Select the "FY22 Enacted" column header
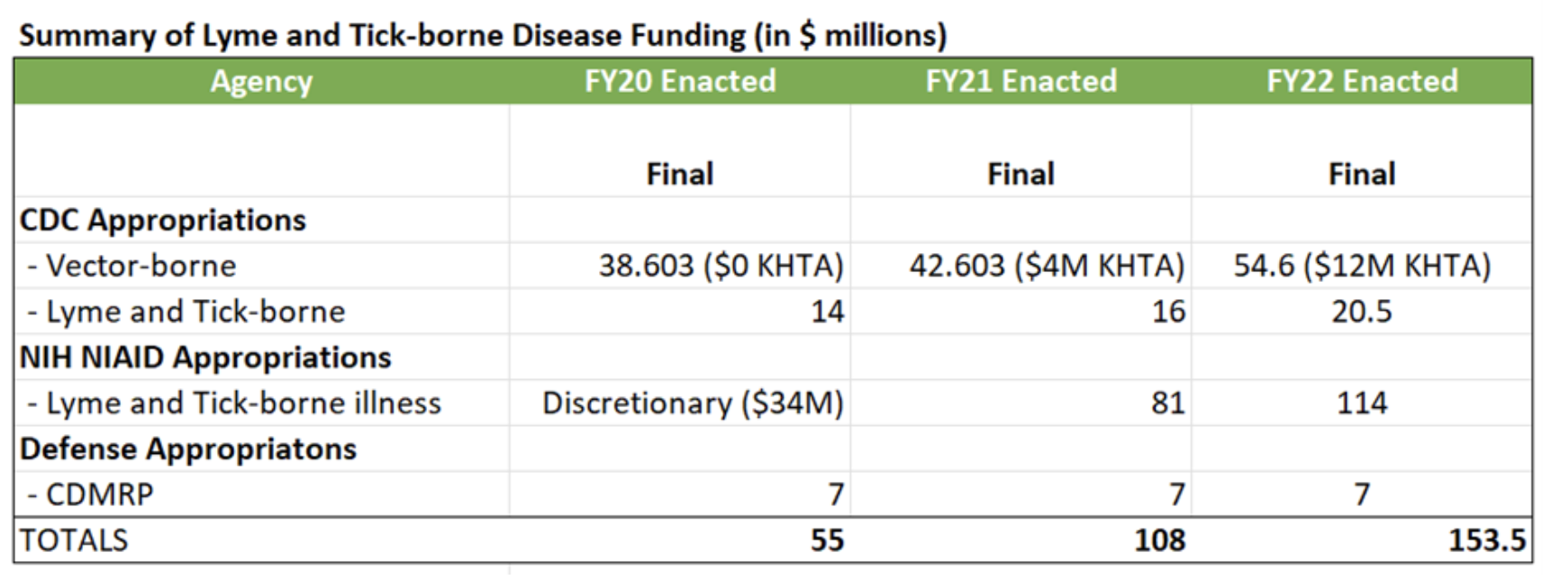 click(1362, 81)
